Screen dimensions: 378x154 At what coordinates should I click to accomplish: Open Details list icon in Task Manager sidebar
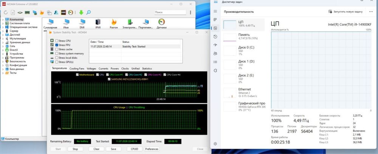215,62
